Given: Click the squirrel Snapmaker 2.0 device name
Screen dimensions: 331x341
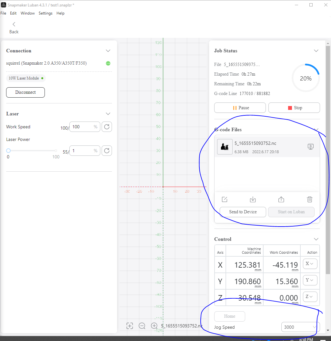Looking at the screenshot, I should (x=46, y=63).
